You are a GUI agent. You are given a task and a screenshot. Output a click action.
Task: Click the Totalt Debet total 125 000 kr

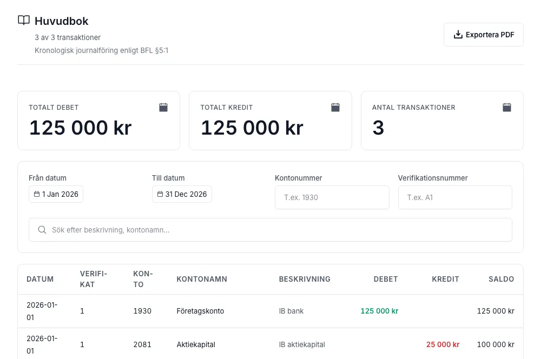(81, 128)
